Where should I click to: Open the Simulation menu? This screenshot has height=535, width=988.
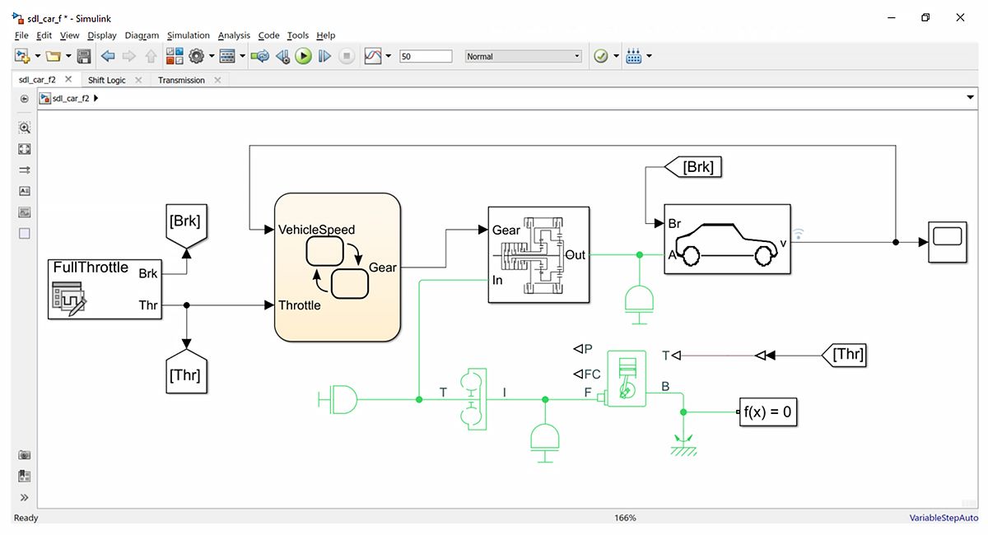pos(189,35)
